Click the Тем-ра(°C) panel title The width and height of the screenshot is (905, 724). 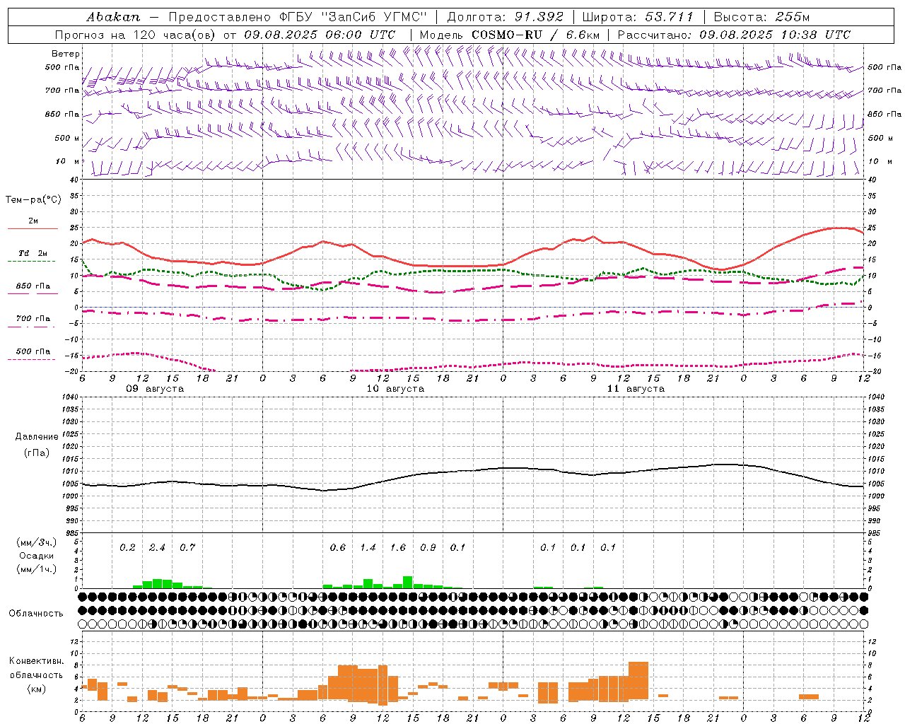[x=33, y=200]
